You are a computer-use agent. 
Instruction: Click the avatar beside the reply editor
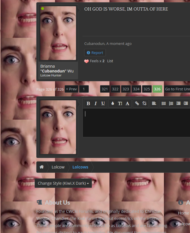tap(58, 127)
